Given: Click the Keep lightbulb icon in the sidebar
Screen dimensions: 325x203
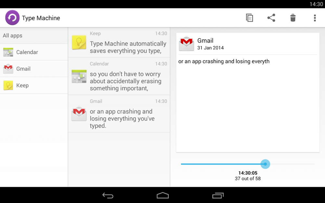Looking at the screenshot, I should coord(8,85).
